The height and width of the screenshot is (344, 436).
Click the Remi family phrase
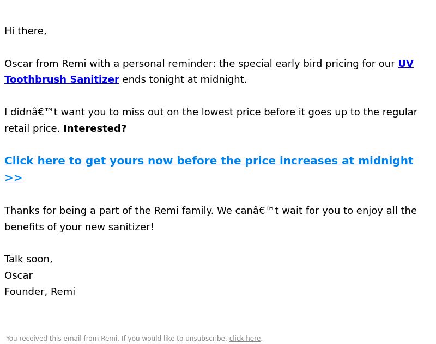(x=184, y=211)
